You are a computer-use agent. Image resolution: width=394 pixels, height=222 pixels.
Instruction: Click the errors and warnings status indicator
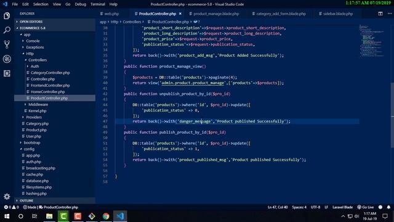[11, 207]
